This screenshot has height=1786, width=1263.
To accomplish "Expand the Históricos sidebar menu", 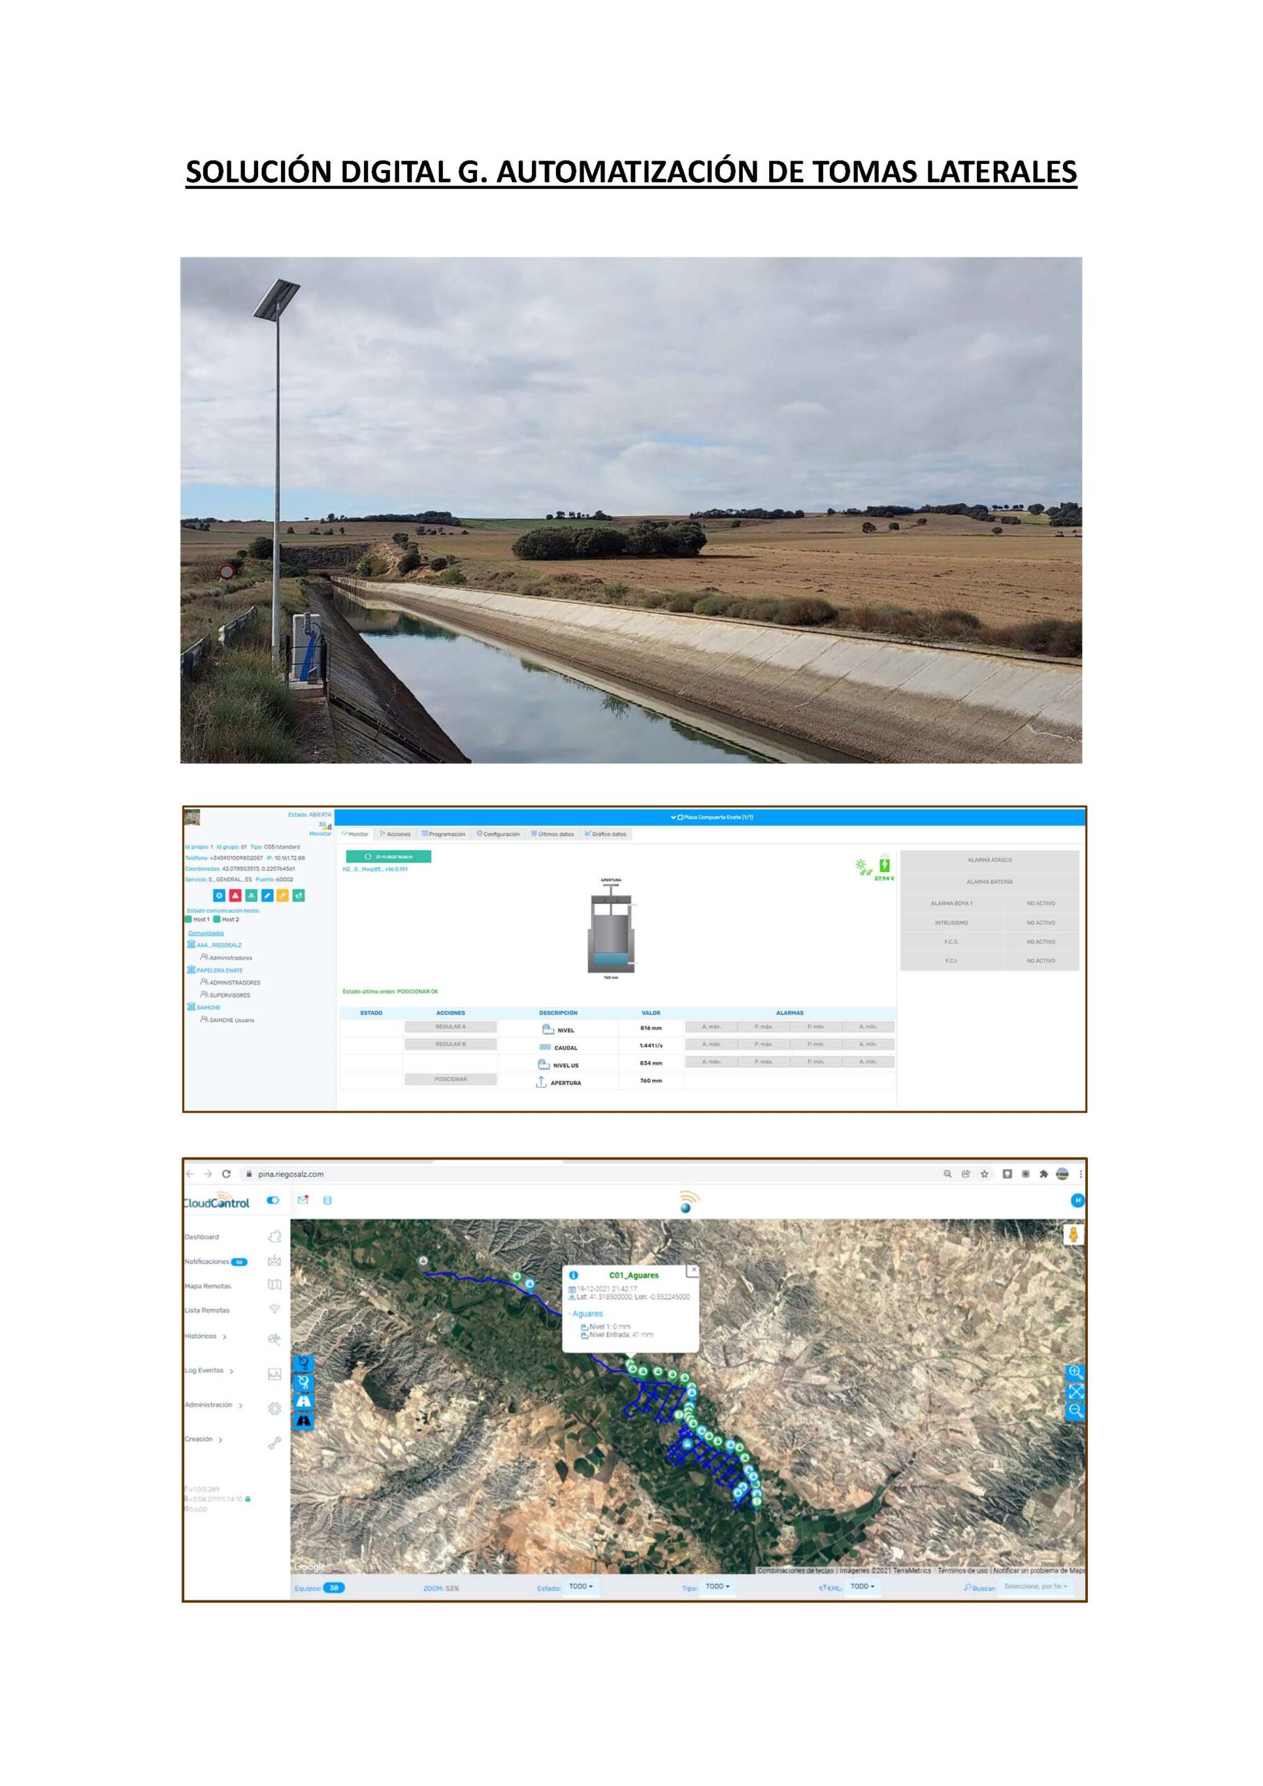I will (205, 1337).
